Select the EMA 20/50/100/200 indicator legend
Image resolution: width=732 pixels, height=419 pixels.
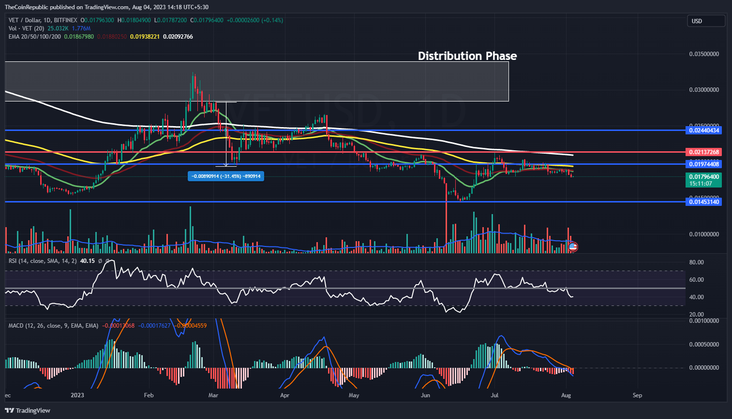[x=35, y=37]
